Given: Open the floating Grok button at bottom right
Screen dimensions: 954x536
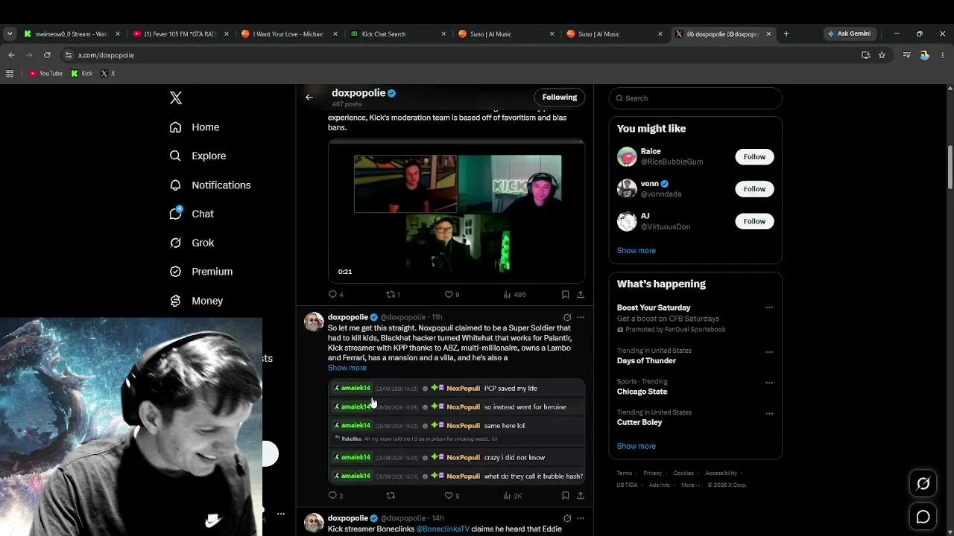Looking at the screenshot, I should 923,484.
